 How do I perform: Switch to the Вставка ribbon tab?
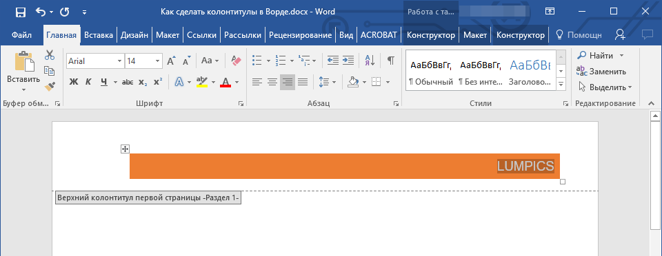(x=99, y=35)
